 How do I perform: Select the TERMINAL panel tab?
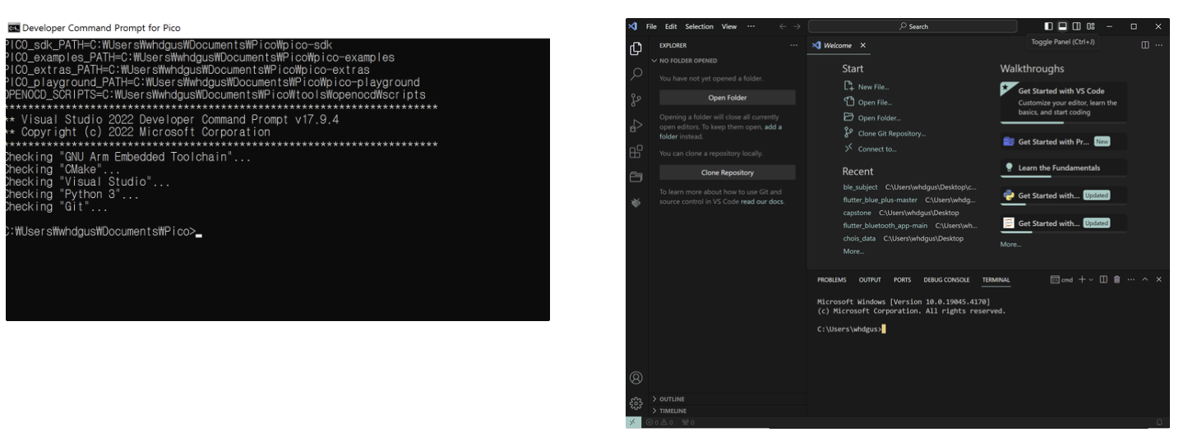996,280
